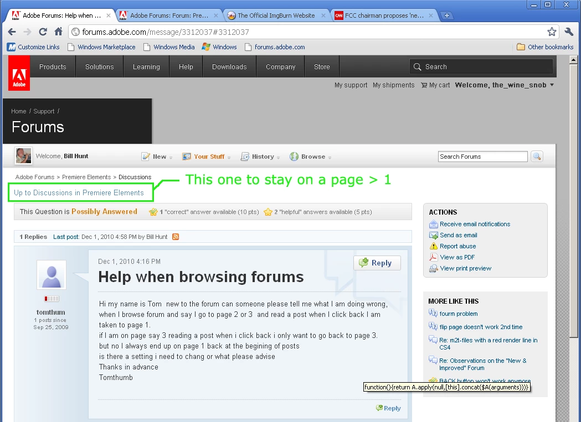Bookmark this page with the star icon
This screenshot has width=581, height=422.
[x=552, y=32]
